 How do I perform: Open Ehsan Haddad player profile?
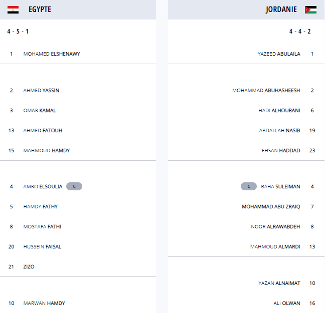[281, 151]
